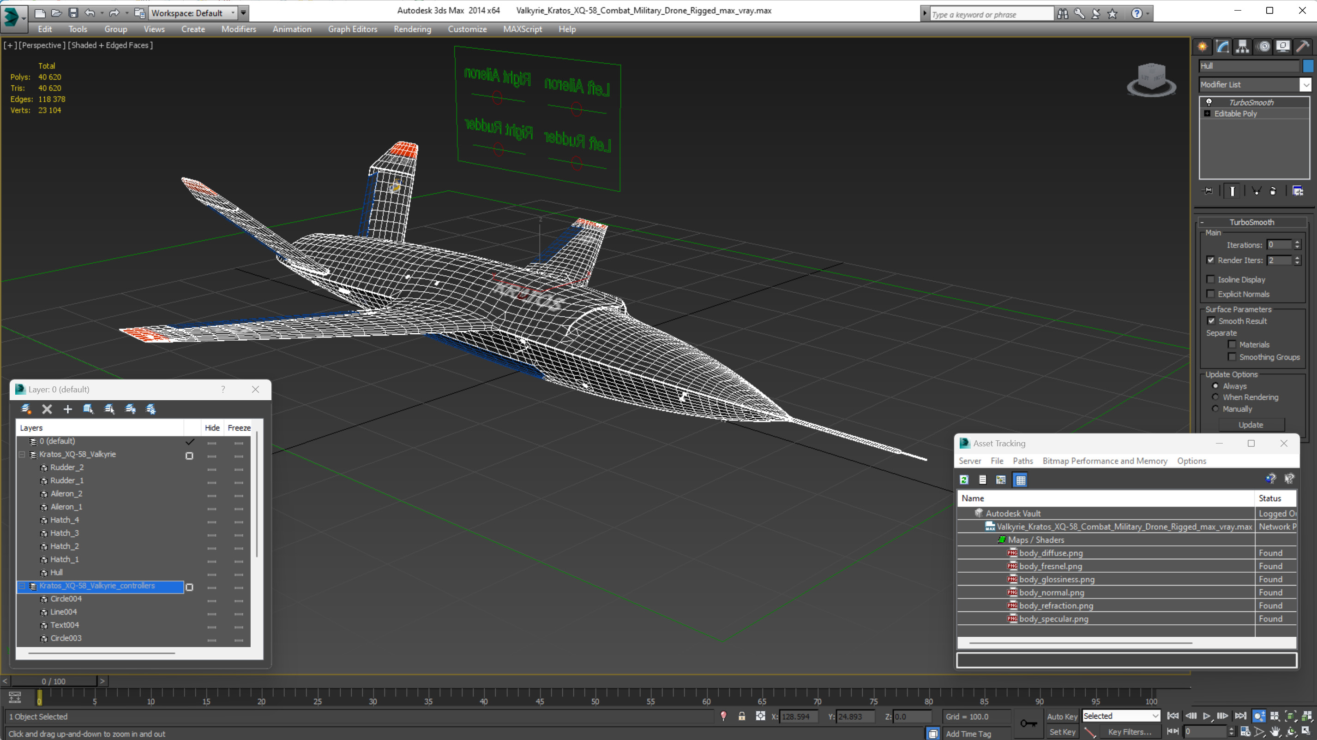Toggle Render Iters checkbox
Viewport: 1317px width, 740px height.
coord(1210,260)
